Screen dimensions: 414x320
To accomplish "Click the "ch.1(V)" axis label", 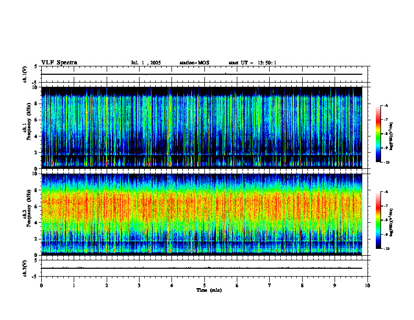I will point(25,74).
